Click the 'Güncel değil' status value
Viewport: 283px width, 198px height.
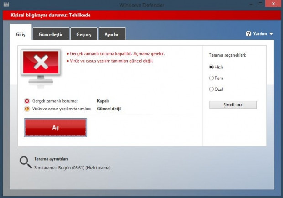click(x=109, y=109)
